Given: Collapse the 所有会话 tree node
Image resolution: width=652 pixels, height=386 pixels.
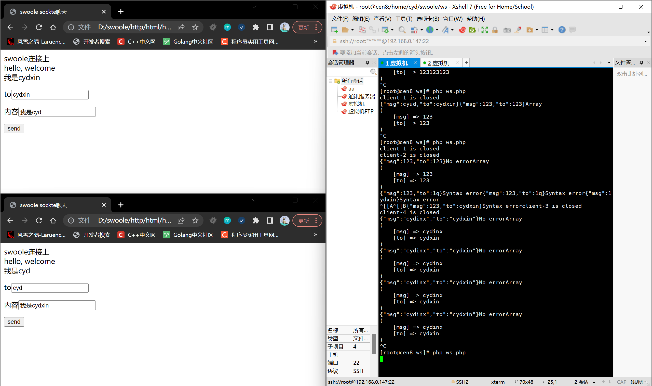Looking at the screenshot, I should tap(330, 81).
